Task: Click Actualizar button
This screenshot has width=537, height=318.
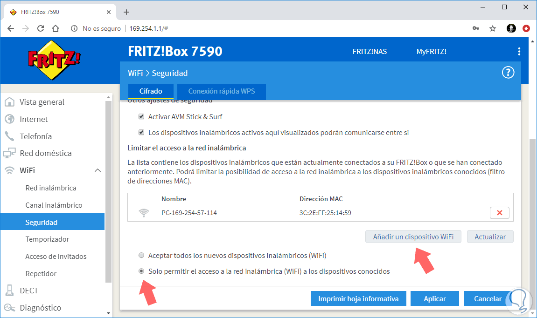Action: (x=490, y=237)
